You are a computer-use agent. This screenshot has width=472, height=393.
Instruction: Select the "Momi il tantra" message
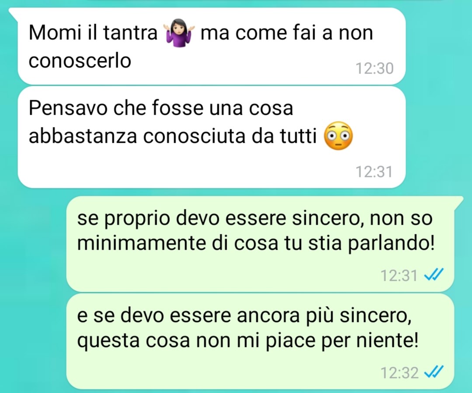pos(212,46)
